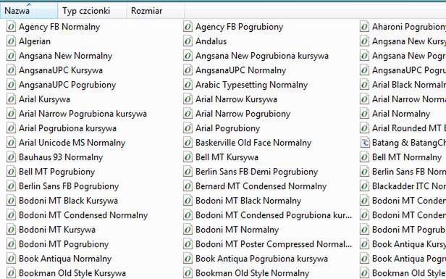Screen dimensions: 446x279
Task: Click the font icon next to Andalus
Action: coord(188,41)
